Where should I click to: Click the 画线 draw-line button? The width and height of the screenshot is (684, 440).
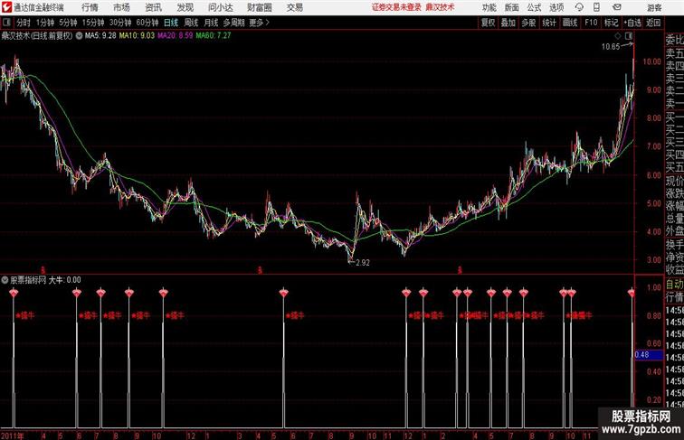coord(570,23)
